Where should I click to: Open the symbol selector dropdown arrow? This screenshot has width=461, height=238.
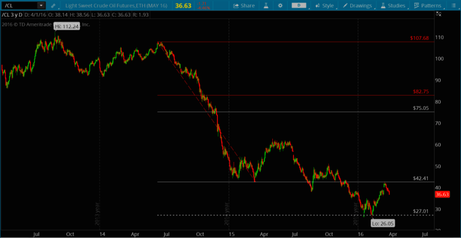[x=41, y=6]
